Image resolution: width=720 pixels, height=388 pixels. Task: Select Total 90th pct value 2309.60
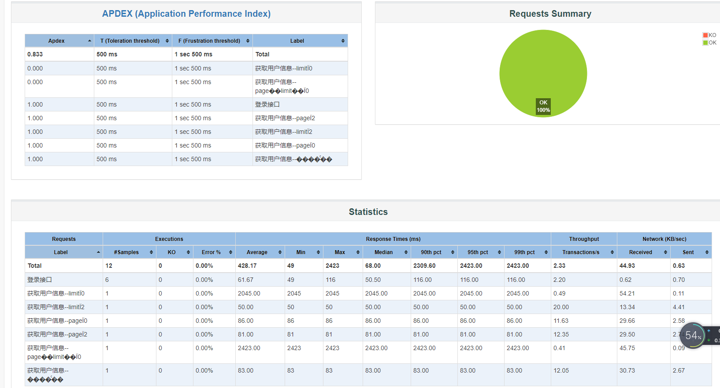click(424, 266)
